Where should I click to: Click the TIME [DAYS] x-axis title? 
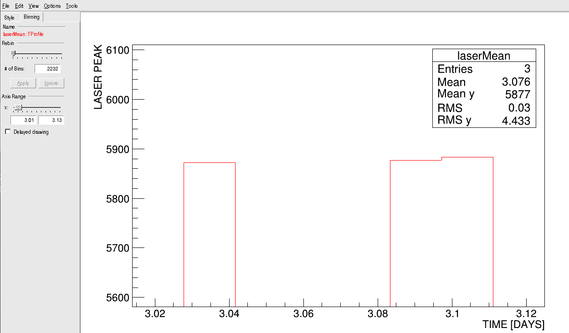[513, 324]
